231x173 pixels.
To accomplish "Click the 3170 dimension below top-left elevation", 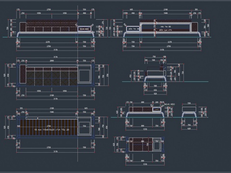I will (55, 50).
